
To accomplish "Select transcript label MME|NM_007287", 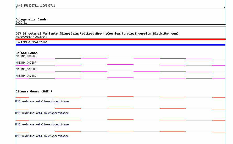I will pos(26,63).
